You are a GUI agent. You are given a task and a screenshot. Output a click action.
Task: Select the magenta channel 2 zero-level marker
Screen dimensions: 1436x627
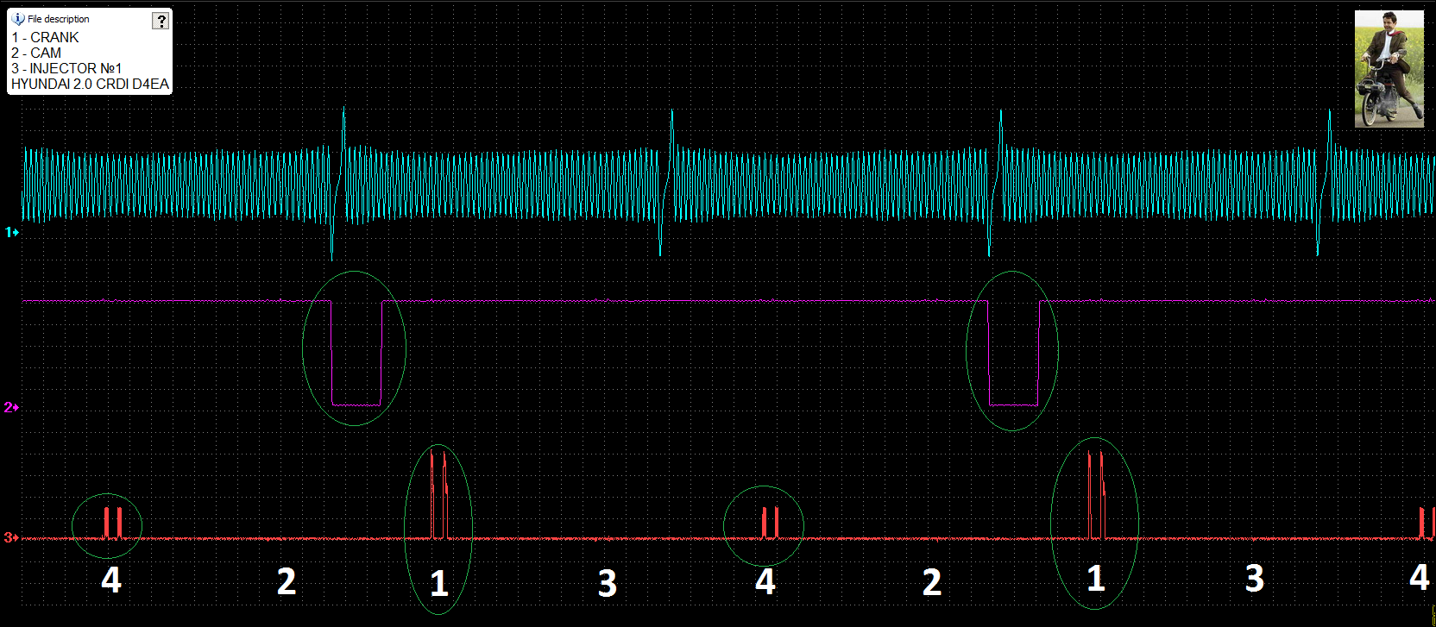(11, 407)
